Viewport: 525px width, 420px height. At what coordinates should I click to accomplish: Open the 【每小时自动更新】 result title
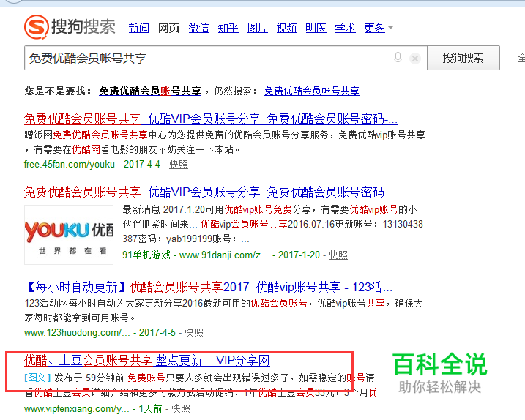(208, 287)
